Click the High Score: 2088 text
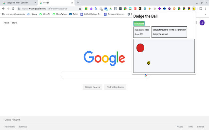The width and height of the screenshot is (209, 130). point(142,30)
